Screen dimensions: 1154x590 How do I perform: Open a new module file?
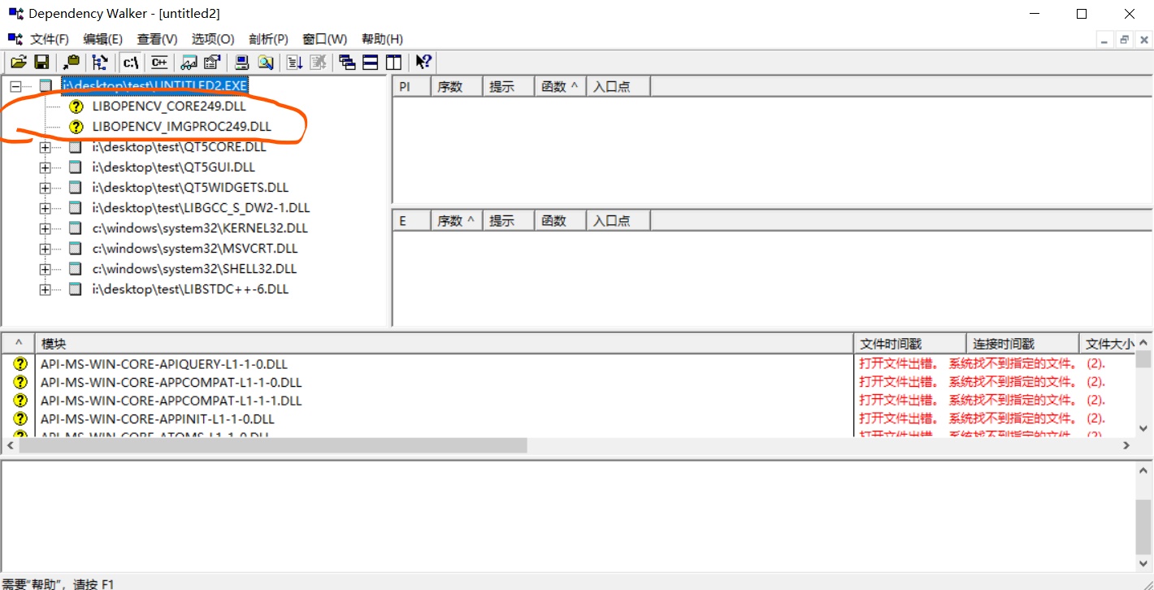pyautogui.click(x=19, y=62)
